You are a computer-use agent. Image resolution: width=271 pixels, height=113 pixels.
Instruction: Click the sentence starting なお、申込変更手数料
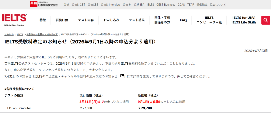pos(58,70)
